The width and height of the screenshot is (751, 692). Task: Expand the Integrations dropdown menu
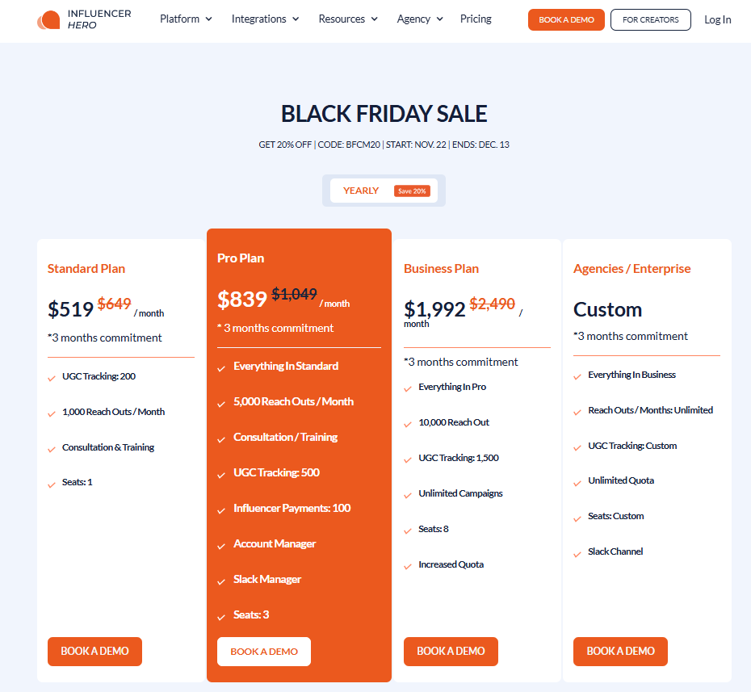click(265, 18)
